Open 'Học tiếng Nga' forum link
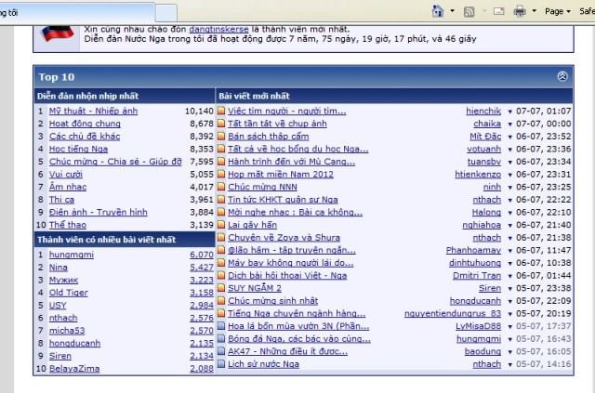The width and height of the screenshot is (595, 393). tap(82, 149)
